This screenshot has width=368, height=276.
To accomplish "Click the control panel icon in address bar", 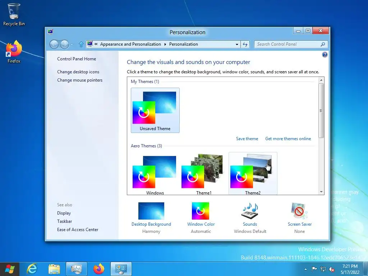I will (89, 44).
